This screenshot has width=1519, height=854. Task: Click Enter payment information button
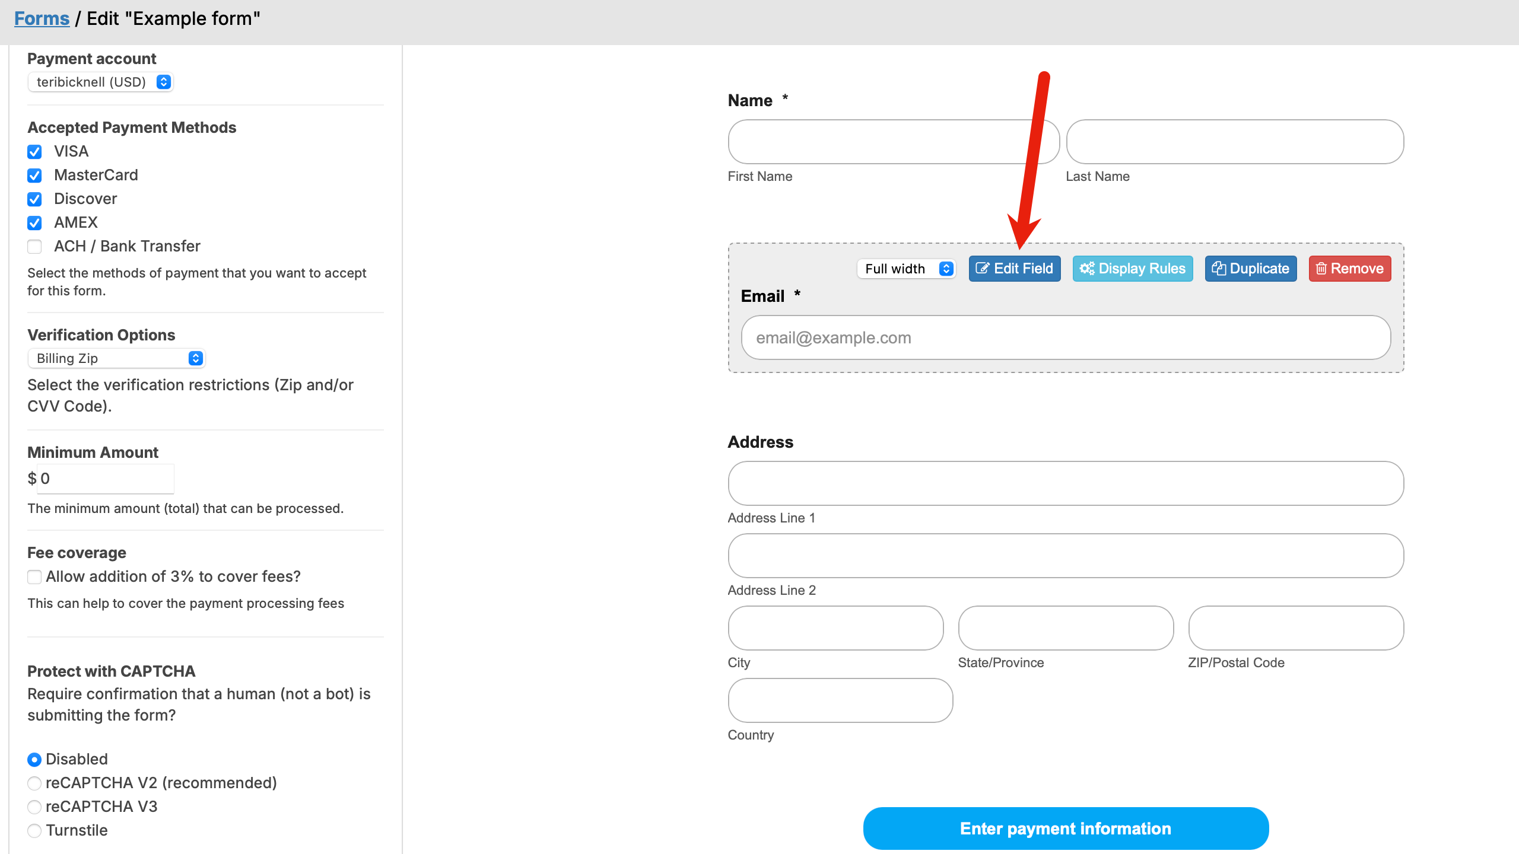pos(1066,828)
